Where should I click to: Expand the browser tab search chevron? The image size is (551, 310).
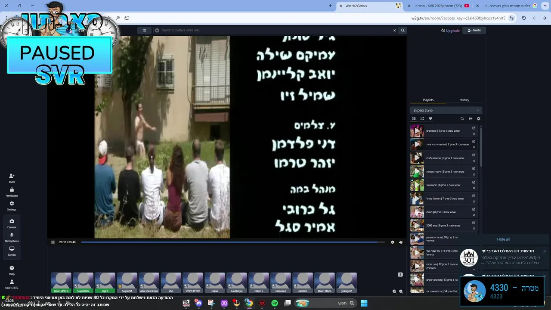pos(545,6)
